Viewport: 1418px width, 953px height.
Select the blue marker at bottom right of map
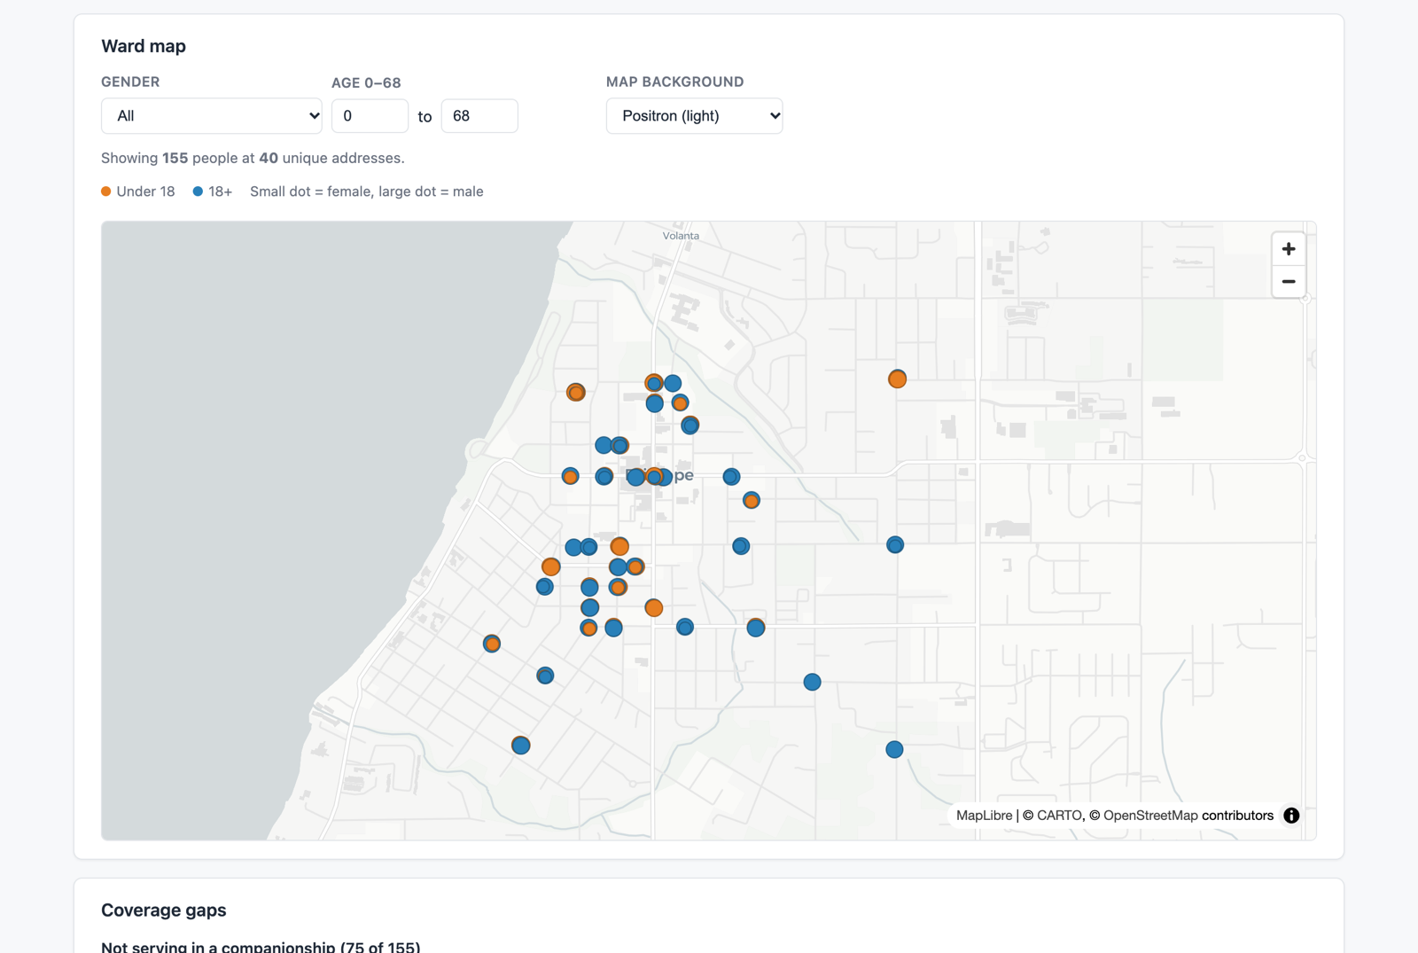pyautogui.click(x=894, y=750)
